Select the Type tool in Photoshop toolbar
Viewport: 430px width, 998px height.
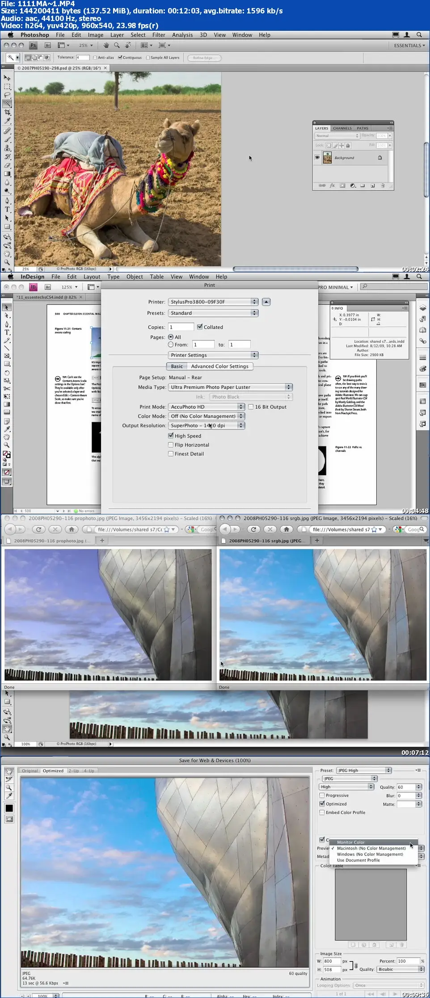[x=7, y=209]
